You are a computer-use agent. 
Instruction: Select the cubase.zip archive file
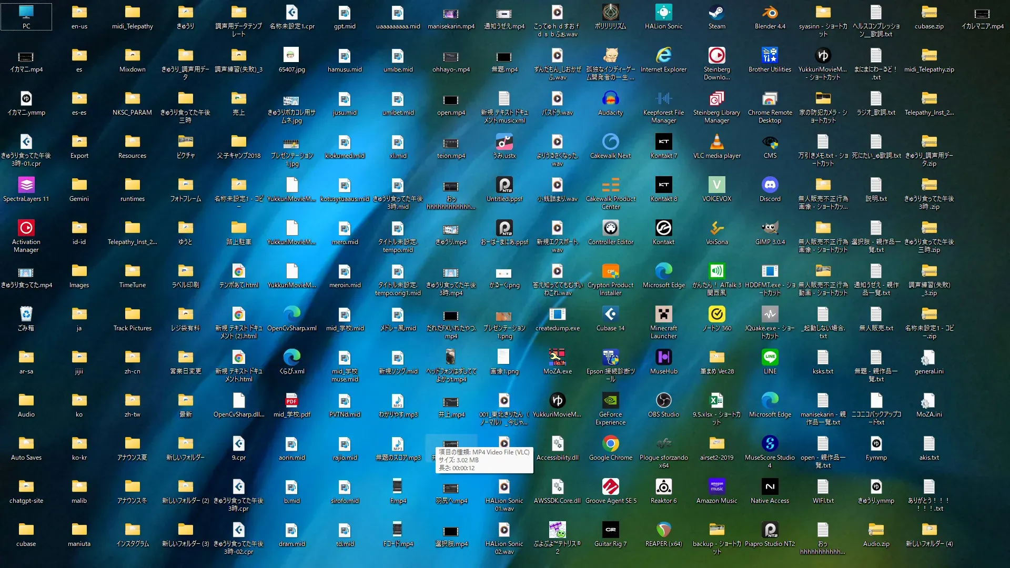[x=929, y=13]
